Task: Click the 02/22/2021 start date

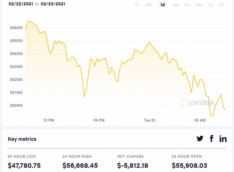Action: tap(21, 4)
